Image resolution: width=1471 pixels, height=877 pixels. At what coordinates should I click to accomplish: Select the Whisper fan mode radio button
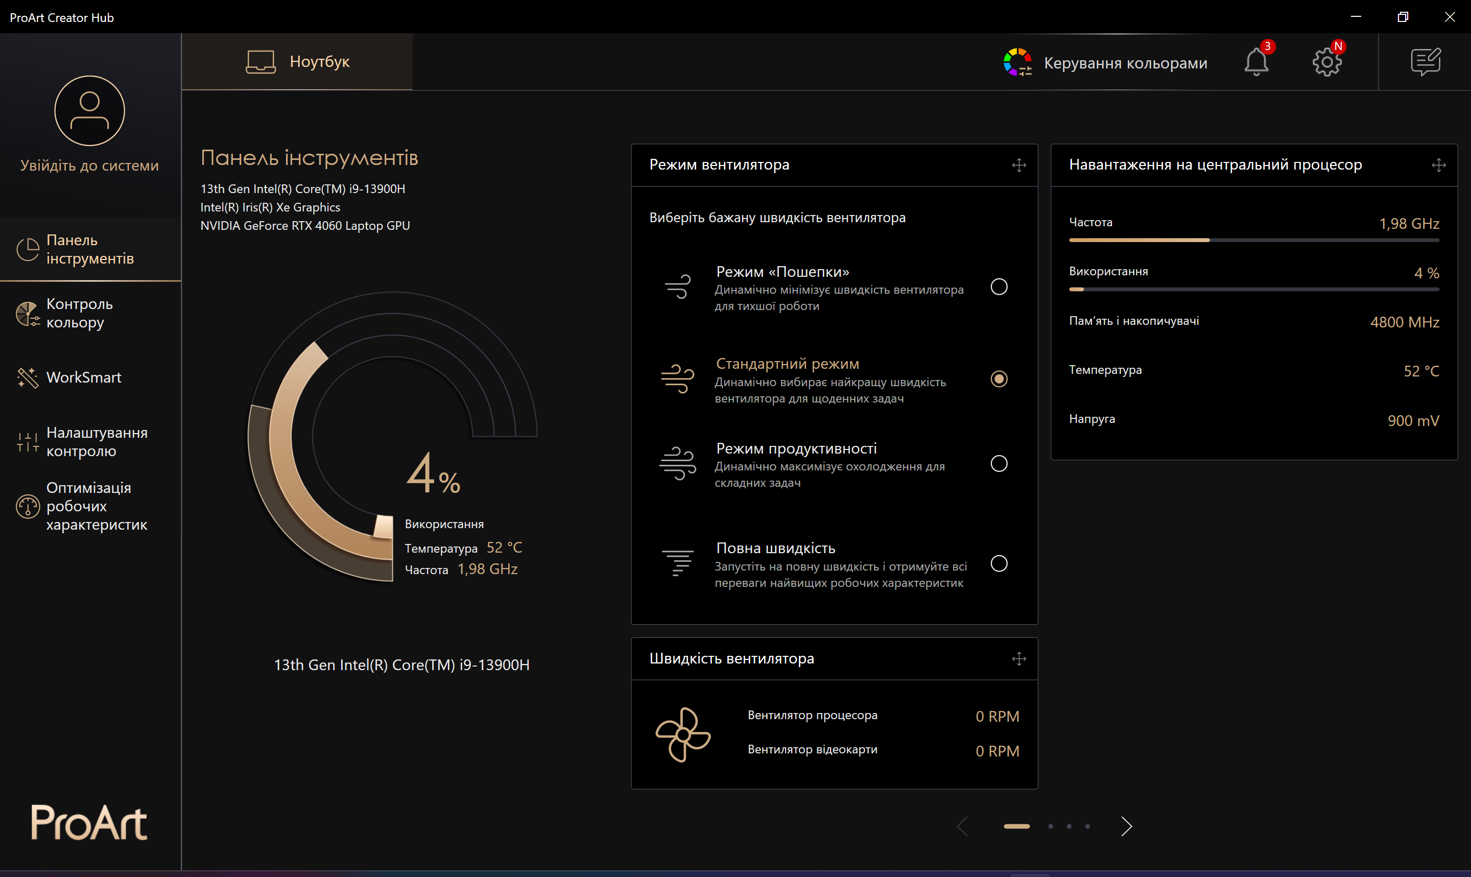[x=999, y=287]
